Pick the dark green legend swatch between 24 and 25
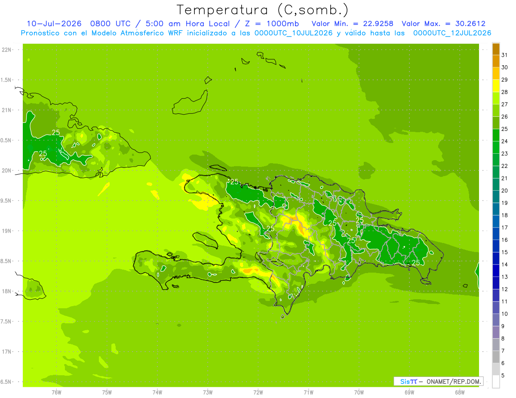This screenshot has width=516, height=398. pyautogui.click(x=496, y=135)
